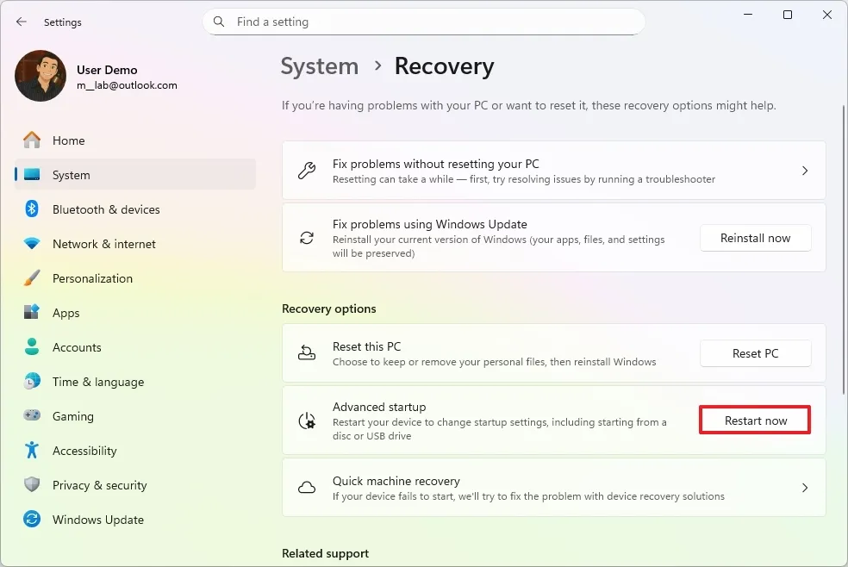Select the Network & internet wifi icon
This screenshot has height=567, width=848.
tap(32, 244)
